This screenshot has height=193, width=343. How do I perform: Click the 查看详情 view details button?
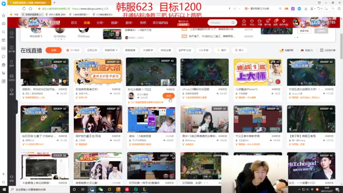click(304, 31)
